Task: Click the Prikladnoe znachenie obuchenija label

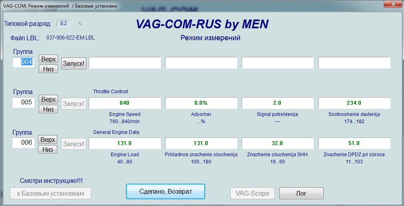Action: click(x=201, y=155)
